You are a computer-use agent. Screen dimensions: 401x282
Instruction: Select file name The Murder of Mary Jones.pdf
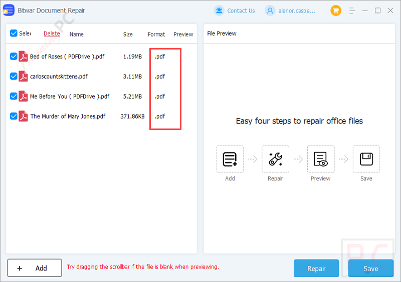pos(68,116)
